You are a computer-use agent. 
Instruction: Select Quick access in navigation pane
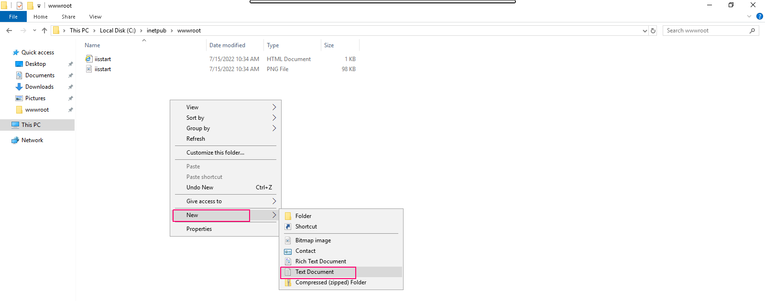pos(38,52)
